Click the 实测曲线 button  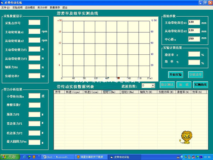[x=201, y=85]
